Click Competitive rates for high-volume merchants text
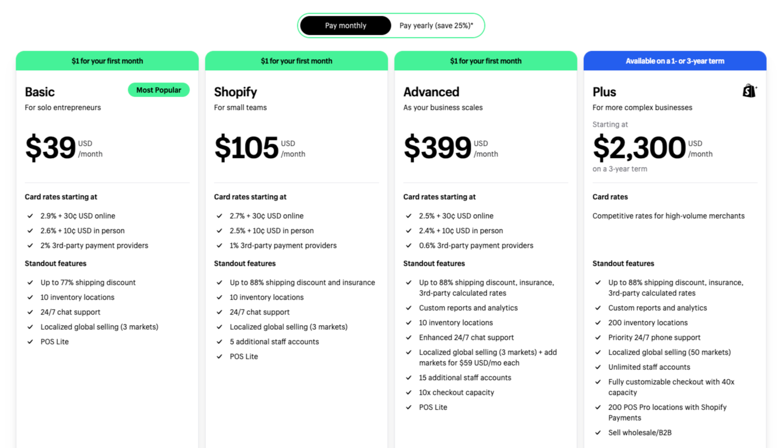780x448 pixels. click(x=668, y=216)
